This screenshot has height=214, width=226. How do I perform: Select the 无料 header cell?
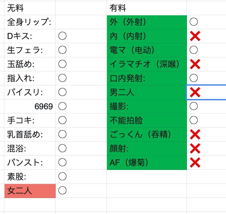click(30, 8)
